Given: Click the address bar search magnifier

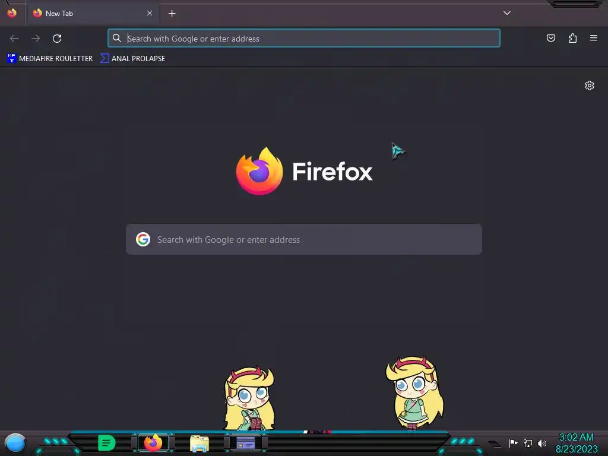Looking at the screenshot, I should point(117,38).
